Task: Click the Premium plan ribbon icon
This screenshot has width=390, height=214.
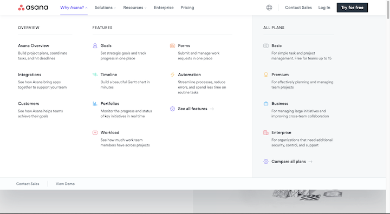Action: (266, 75)
